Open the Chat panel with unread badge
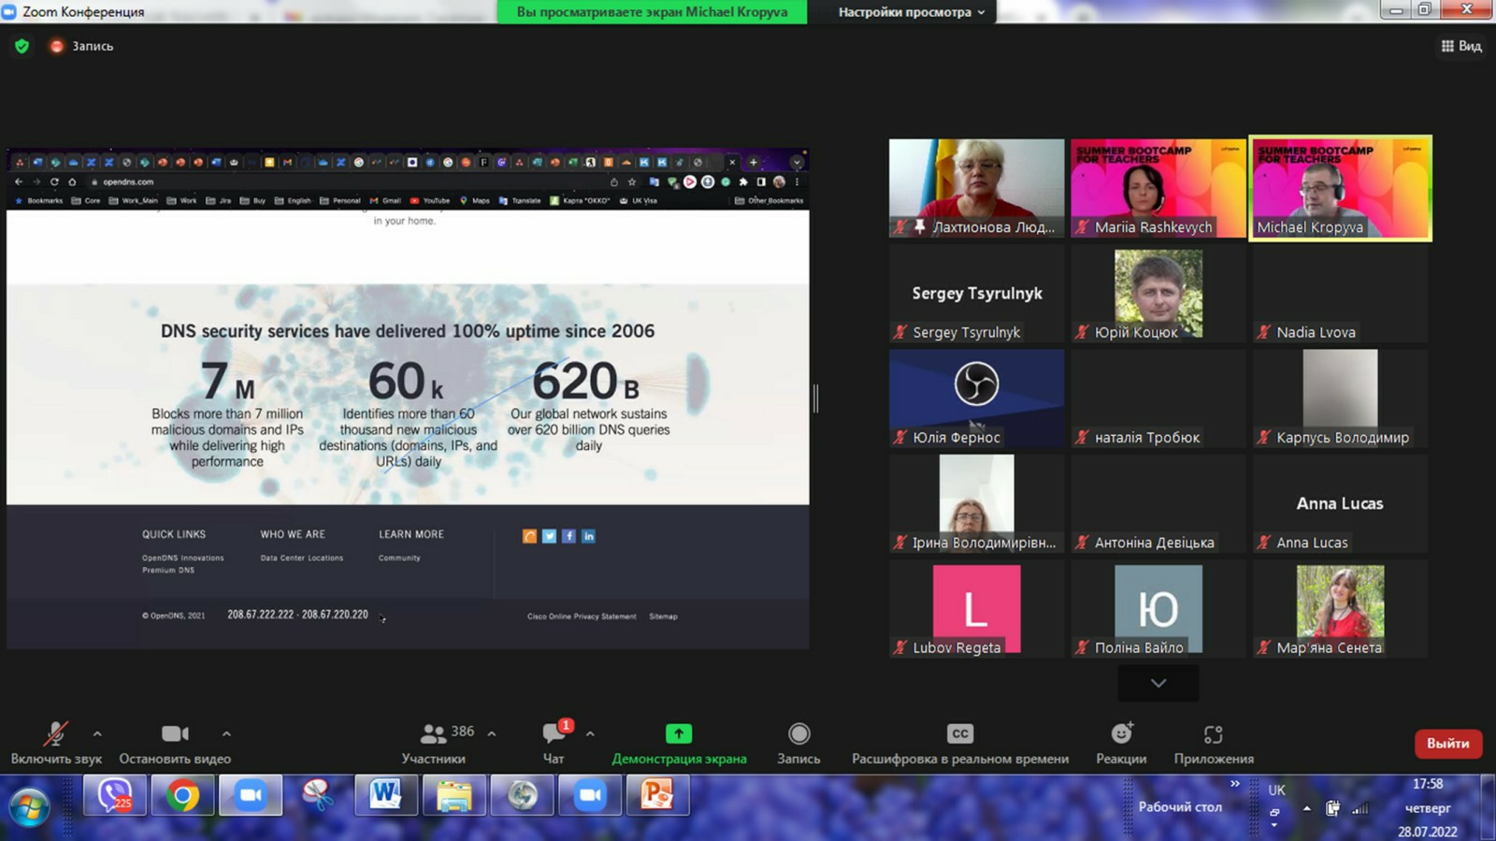1496x841 pixels. click(554, 733)
